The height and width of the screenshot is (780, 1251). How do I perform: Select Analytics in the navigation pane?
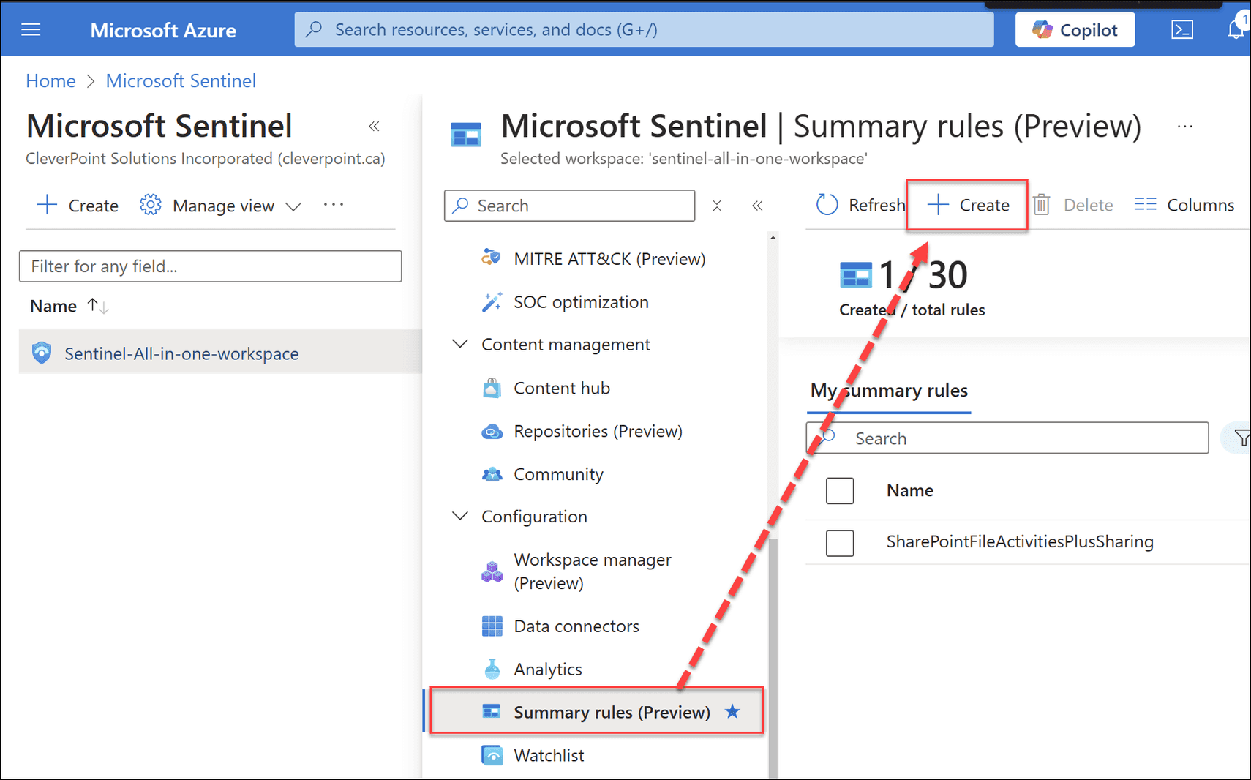[547, 668]
